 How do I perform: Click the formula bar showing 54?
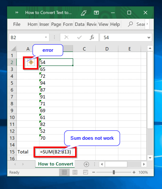pyautogui.click(x=124, y=37)
